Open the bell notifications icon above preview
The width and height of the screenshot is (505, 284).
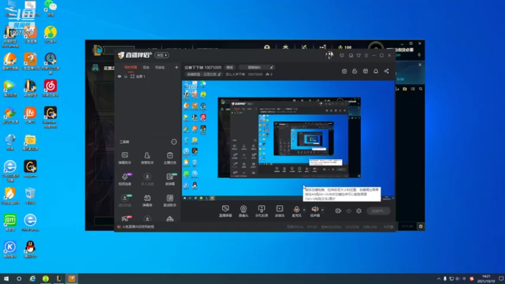(x=376, y=71)
